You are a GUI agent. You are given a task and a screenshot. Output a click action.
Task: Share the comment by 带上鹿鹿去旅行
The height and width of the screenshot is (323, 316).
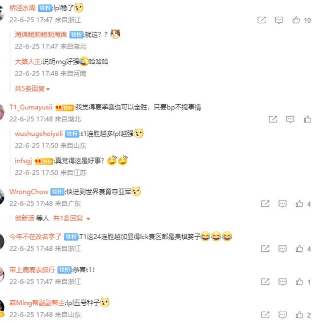pyautogui.click(x=265, y=282)
